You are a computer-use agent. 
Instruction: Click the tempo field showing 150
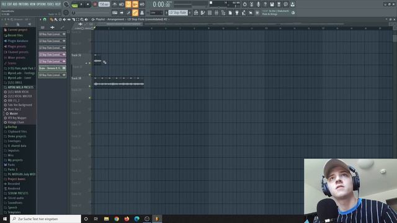click(x=104, y=4)
